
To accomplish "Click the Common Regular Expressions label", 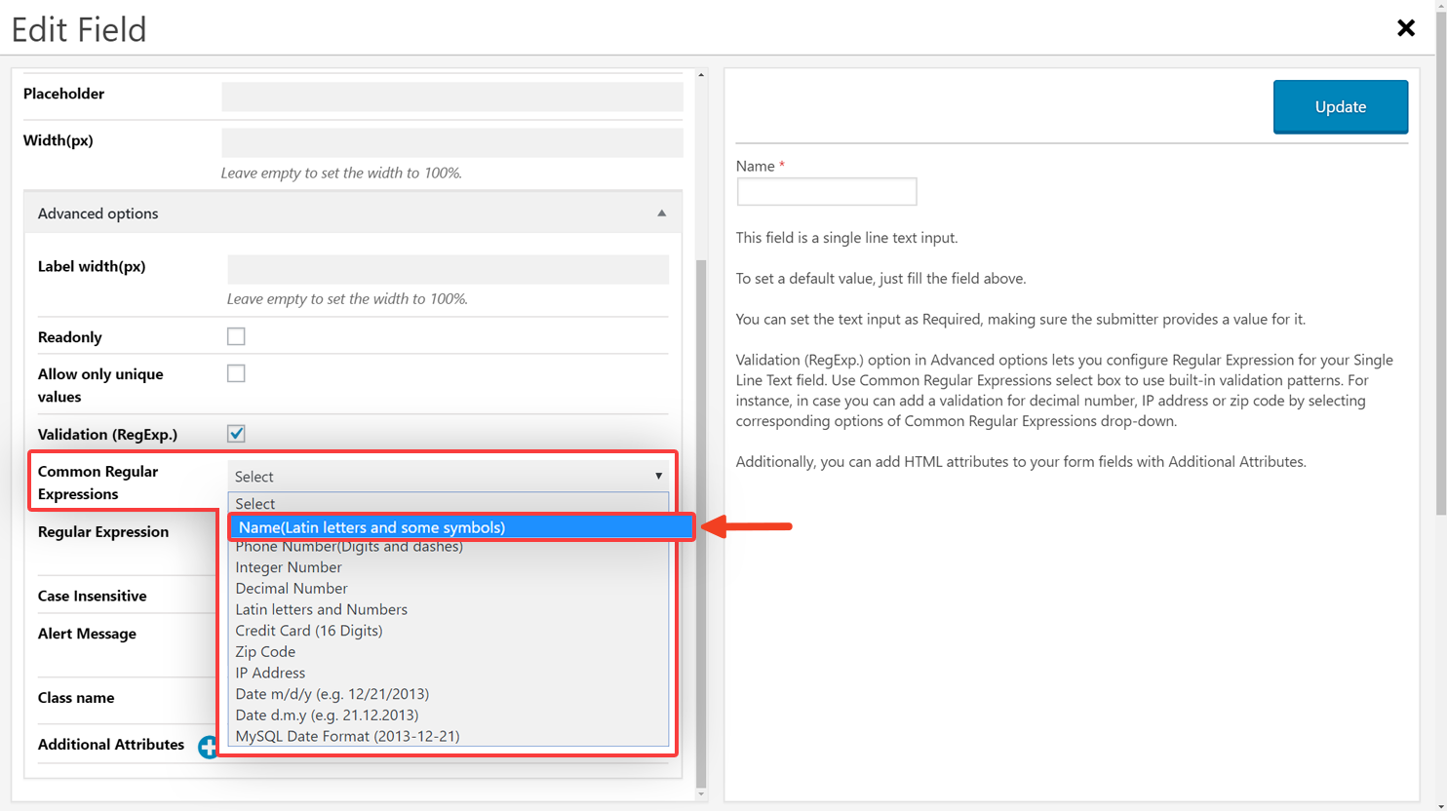I will coord(98,483).
